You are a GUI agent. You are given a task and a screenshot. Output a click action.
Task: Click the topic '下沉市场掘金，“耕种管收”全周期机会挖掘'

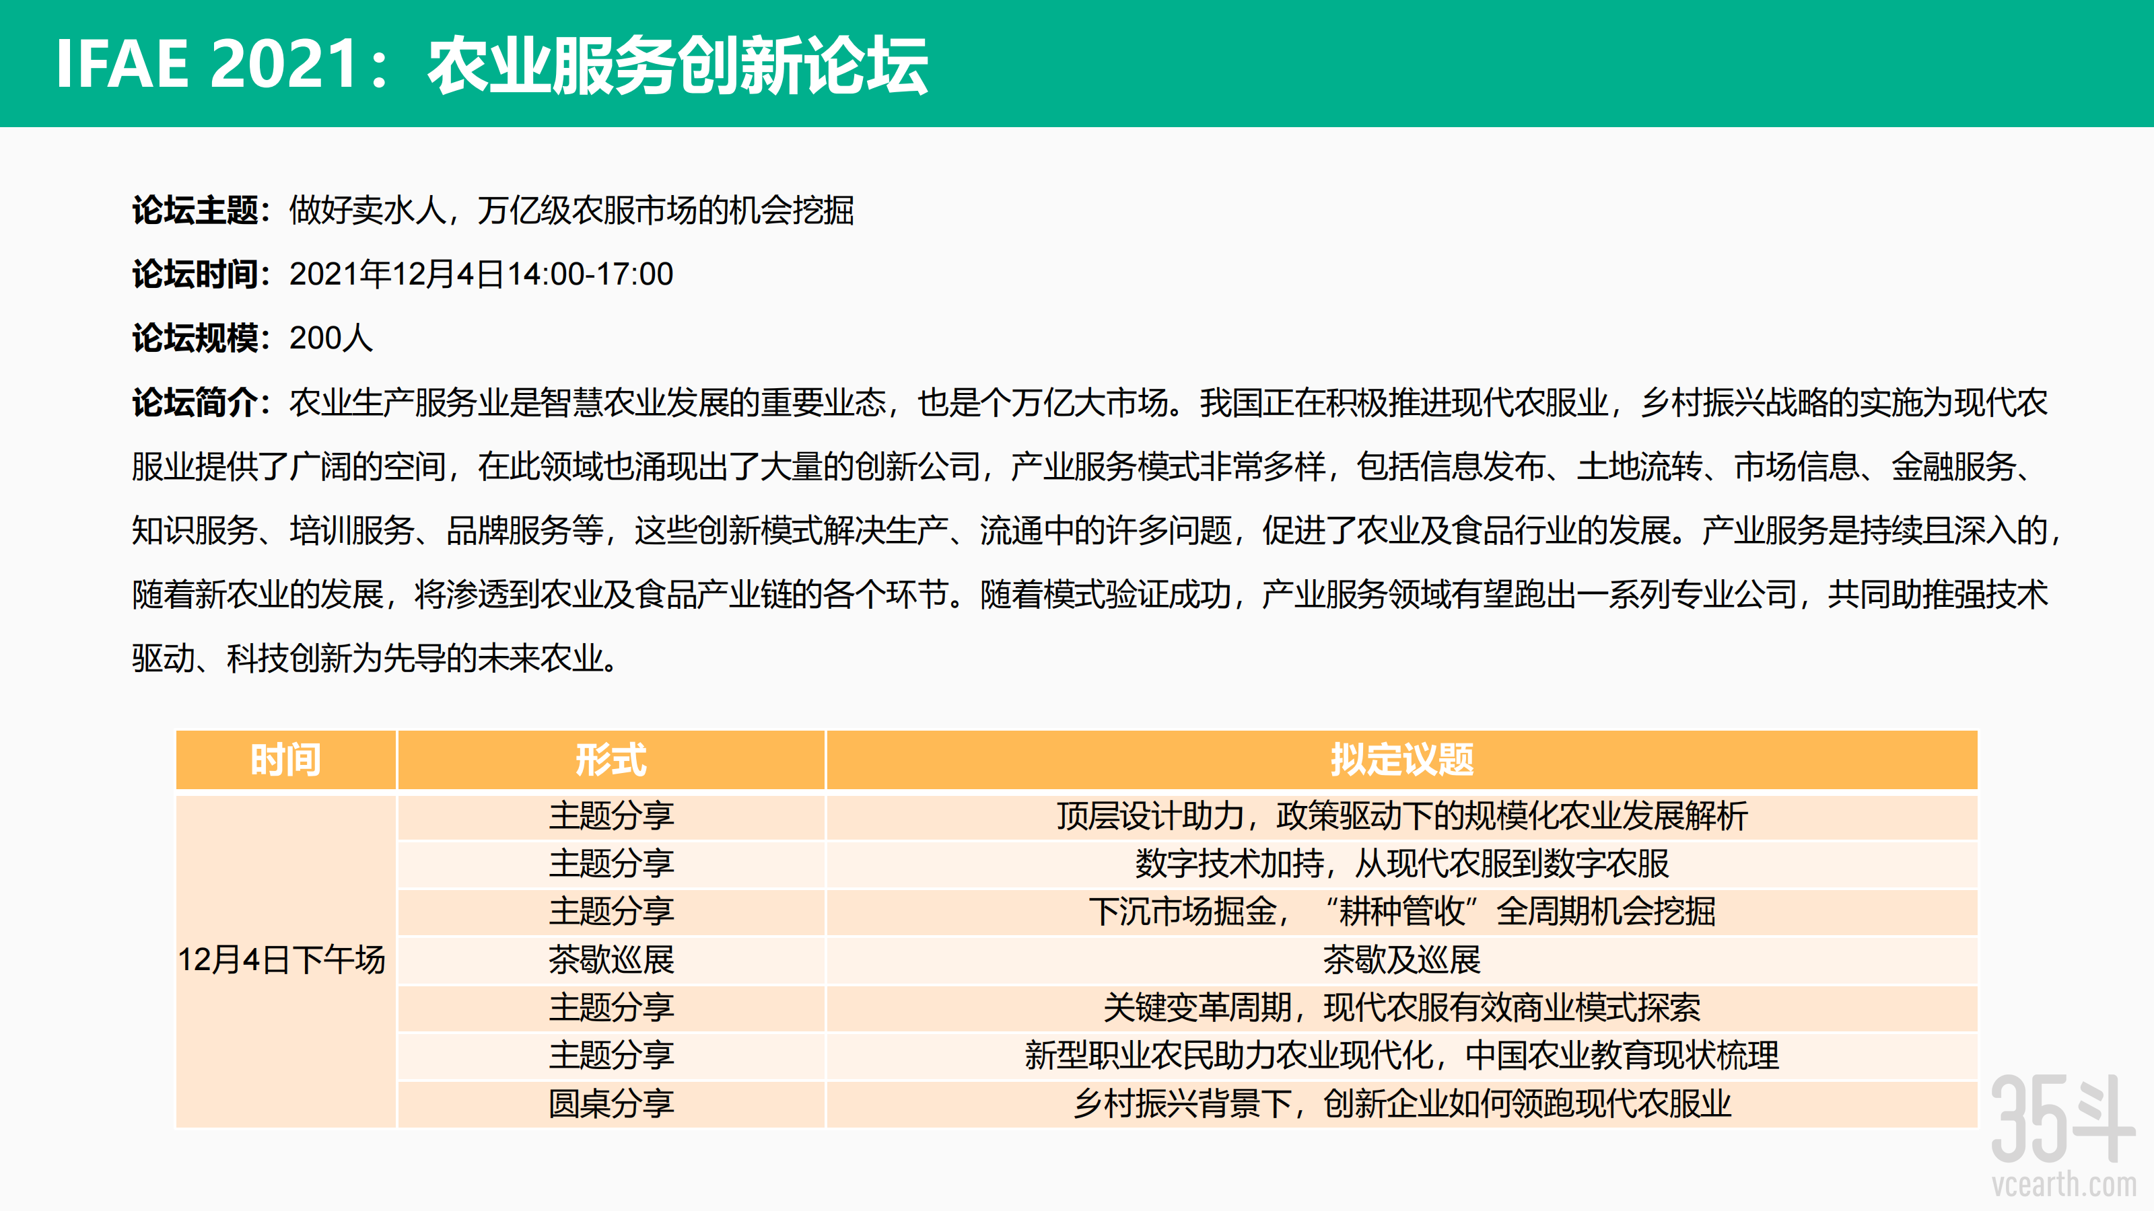[x=1402, y=911]
